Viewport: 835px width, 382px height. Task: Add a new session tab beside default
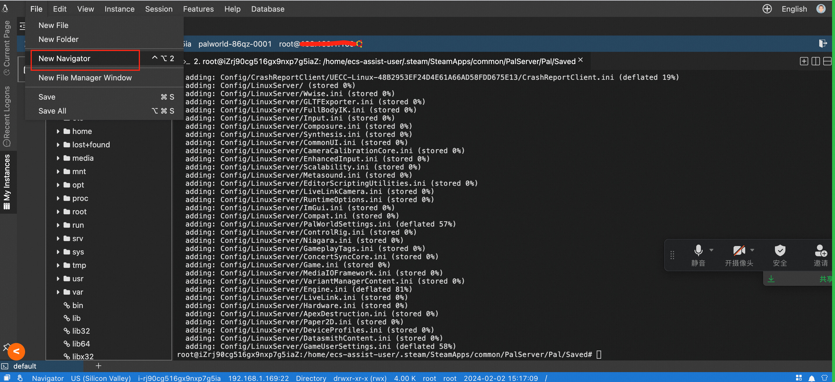[99, 365]
